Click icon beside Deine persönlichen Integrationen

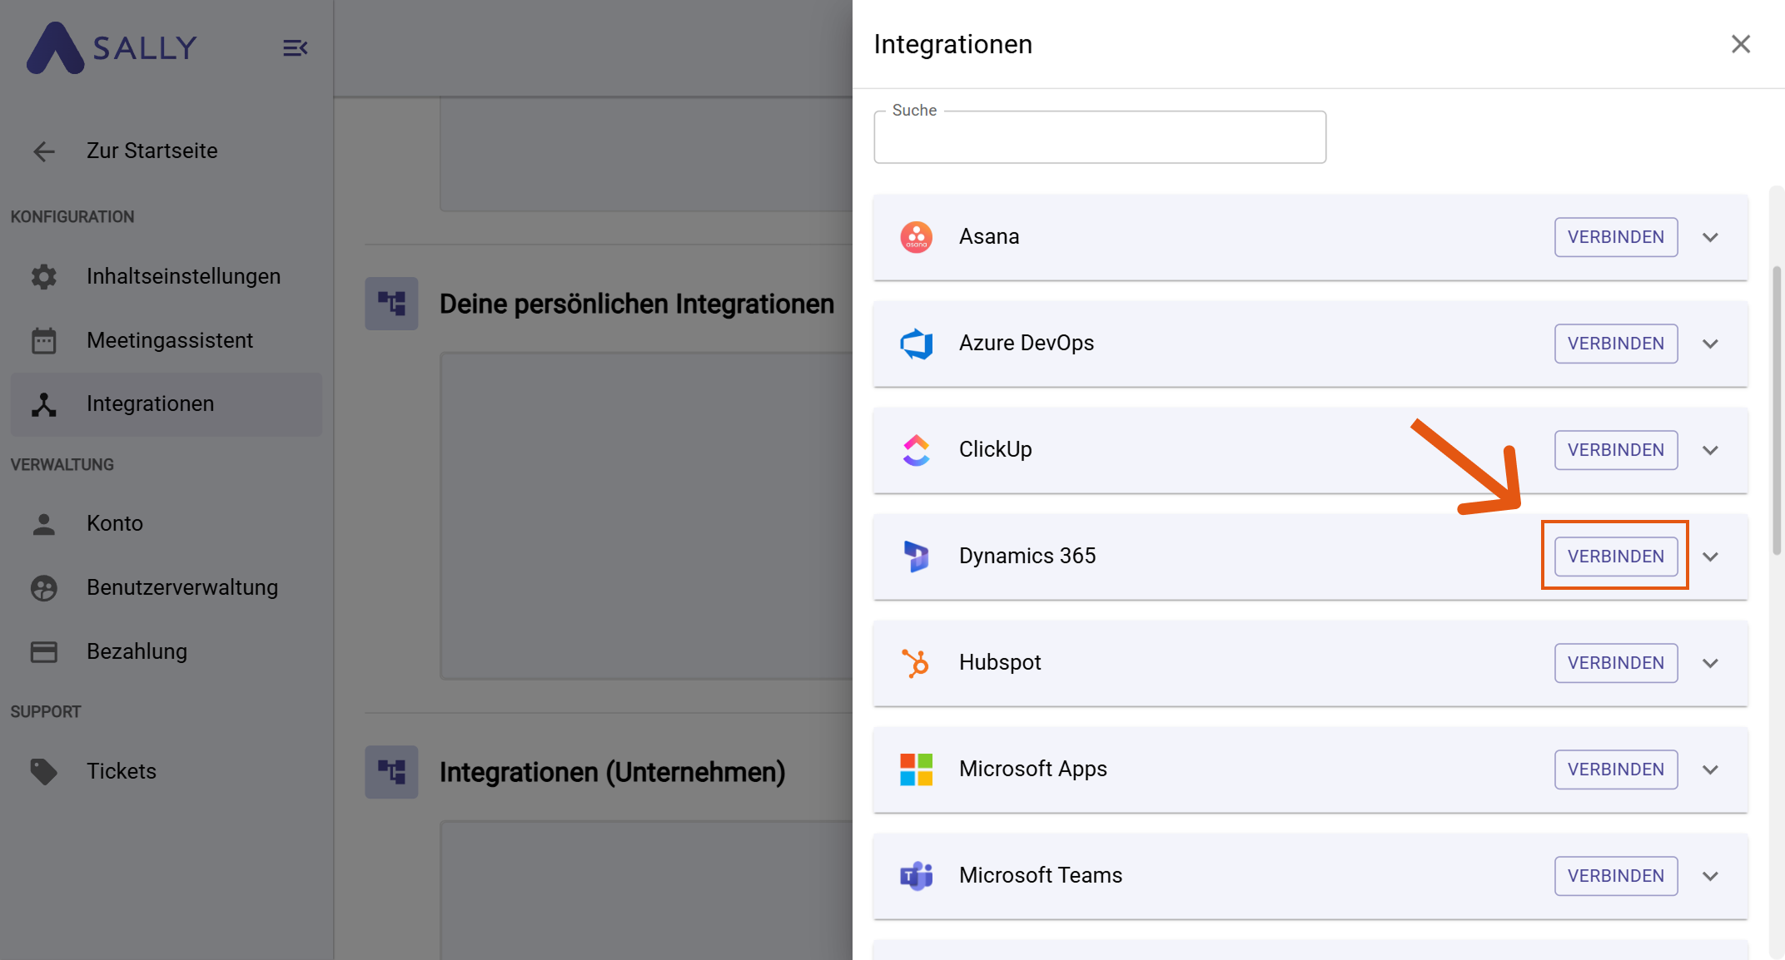click(x=391, y=304)
